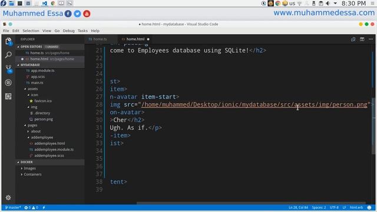Open addemployee.module.ts in explorer
The image size is (377, 212).
[x=54, y=150]
